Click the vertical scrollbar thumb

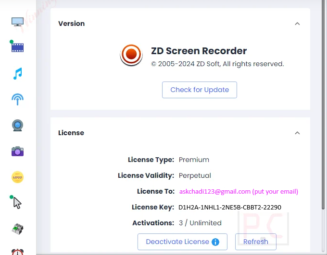(x=323, y=104)
